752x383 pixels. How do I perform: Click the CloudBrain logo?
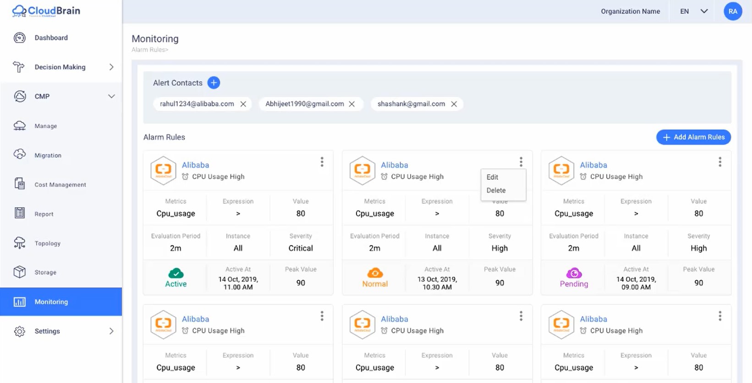(x=46, y=11)
